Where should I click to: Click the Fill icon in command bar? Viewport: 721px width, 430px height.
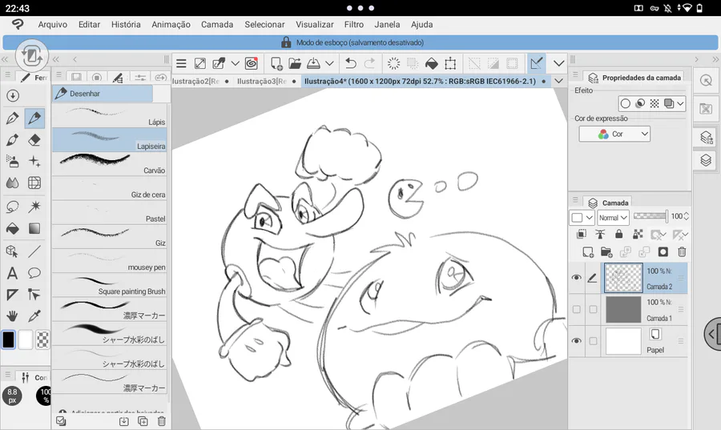tap(432, 63)
